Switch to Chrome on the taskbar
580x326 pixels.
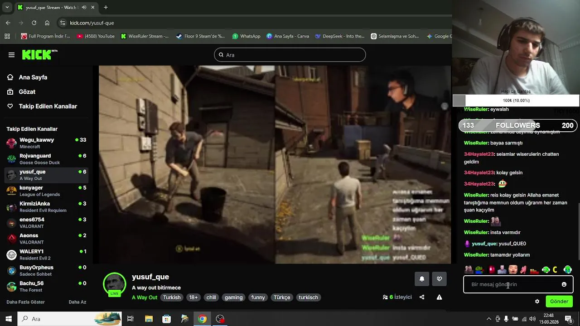(203, 319)
